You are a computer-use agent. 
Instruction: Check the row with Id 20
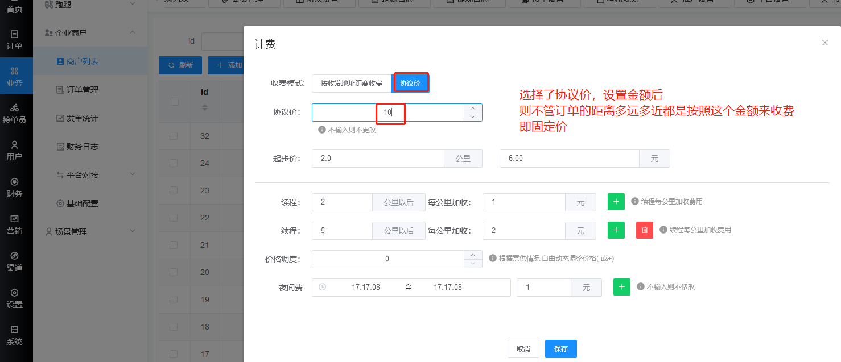pyautogui.click(x=174, y=272)
